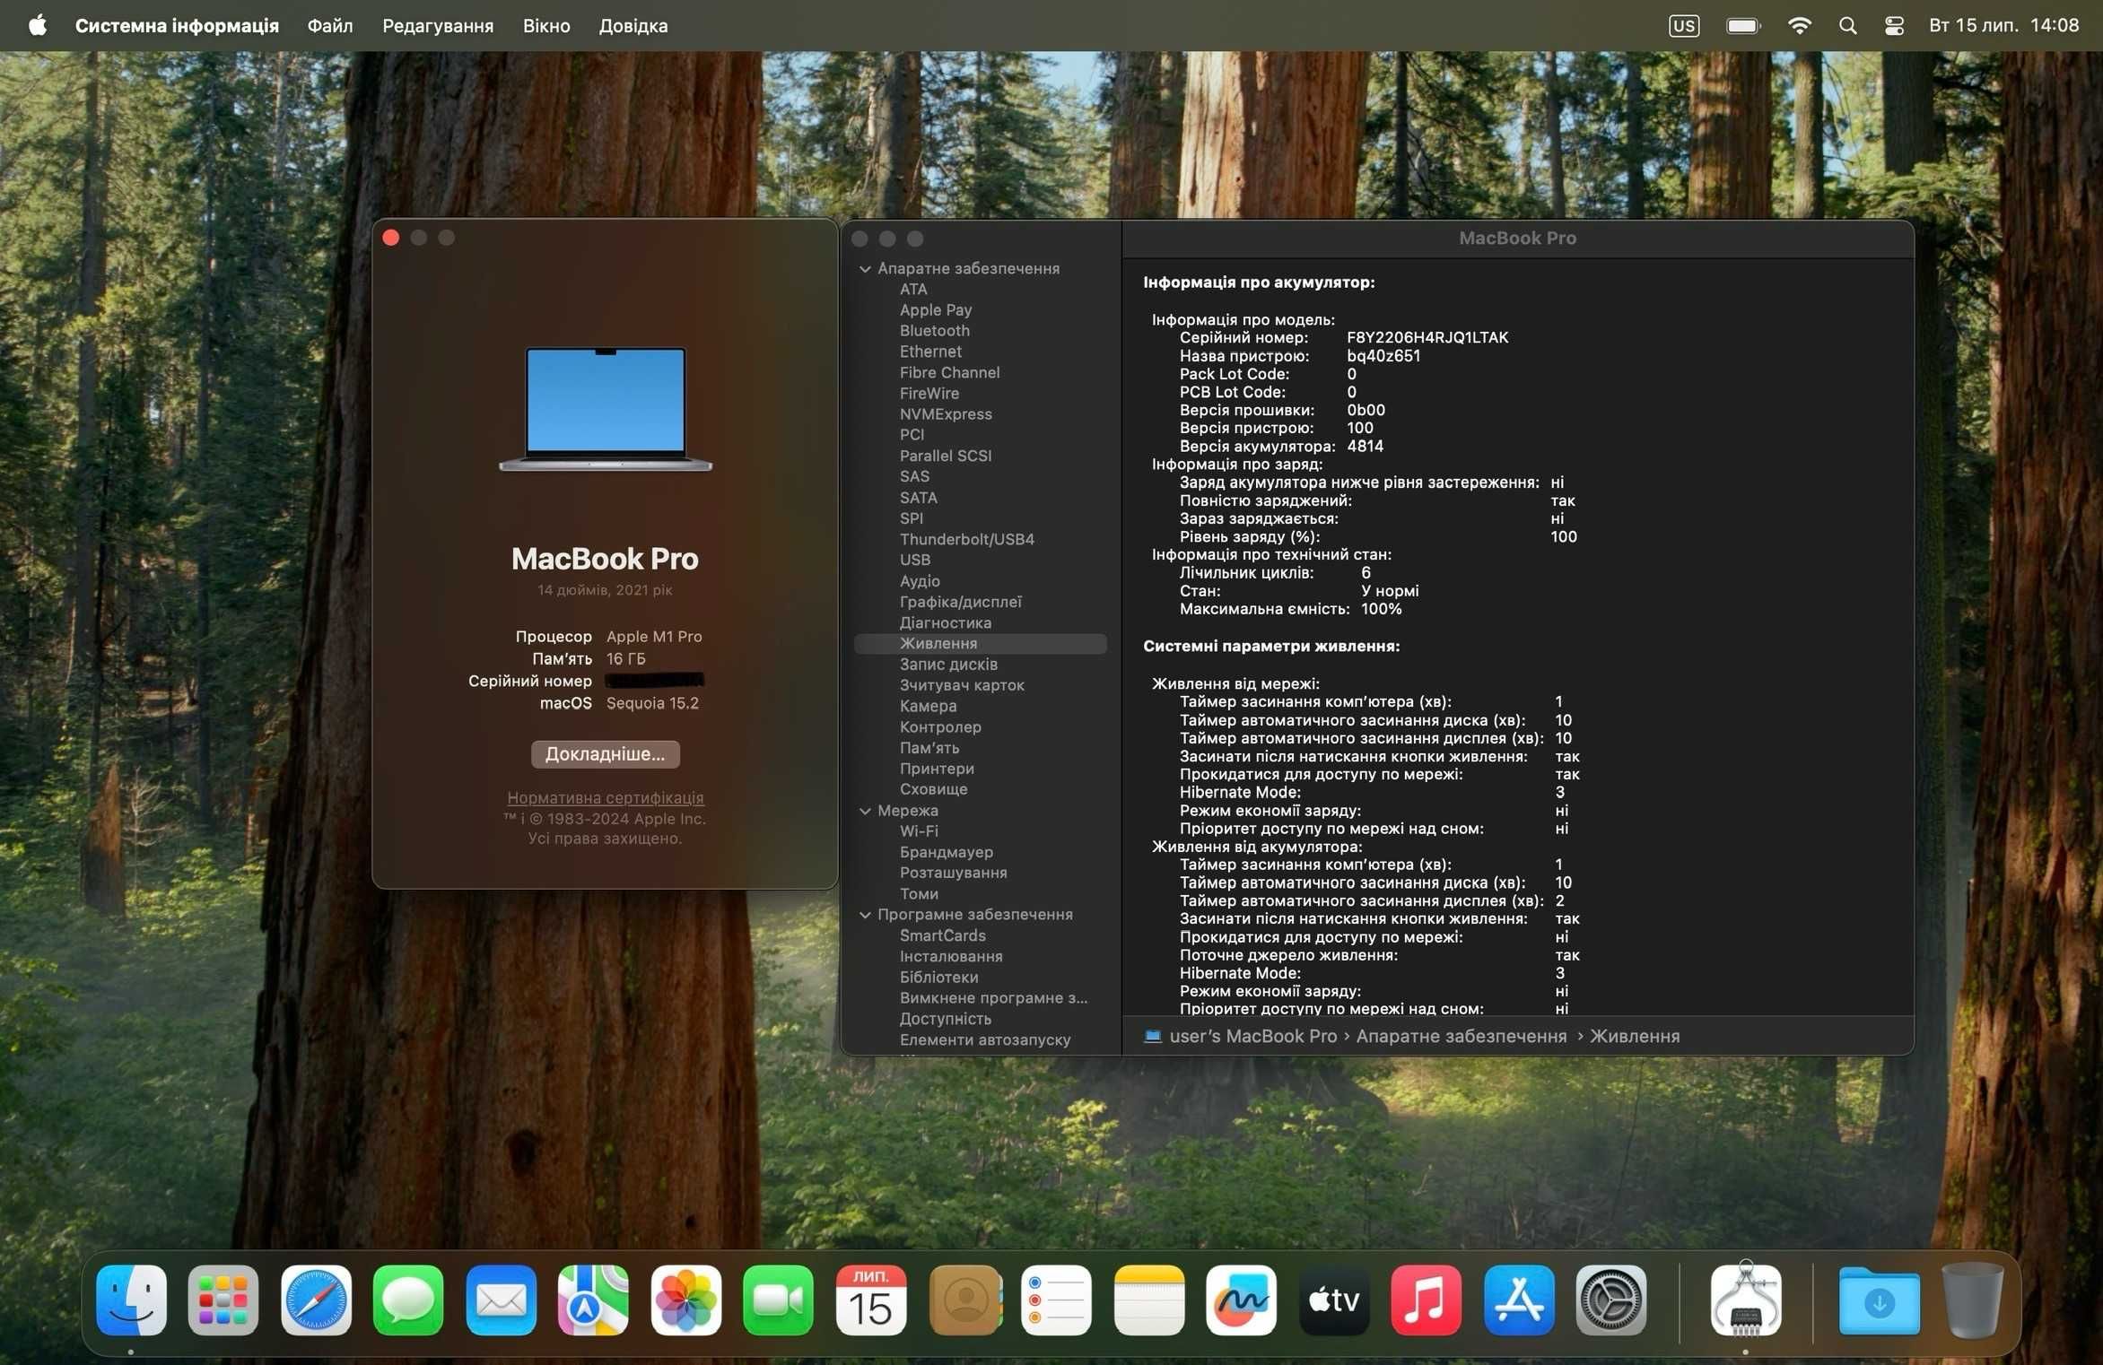The width and height of the screenshot is (2103, 1365).
Task: Select Живлення in sidebar
Action: pos(980,643)
